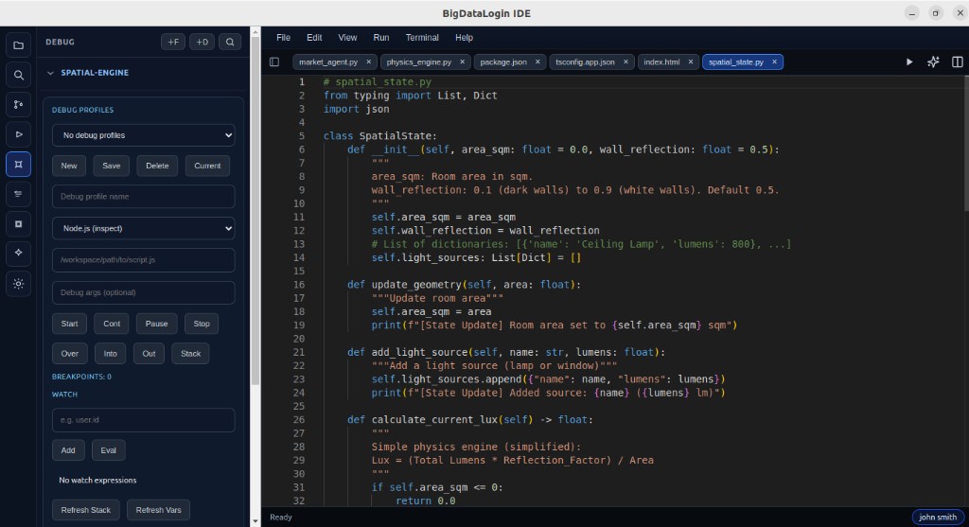Open the four-point star icon in sidebar
Viewport: 969px width, 527px height.
click(x=19, y=253)
